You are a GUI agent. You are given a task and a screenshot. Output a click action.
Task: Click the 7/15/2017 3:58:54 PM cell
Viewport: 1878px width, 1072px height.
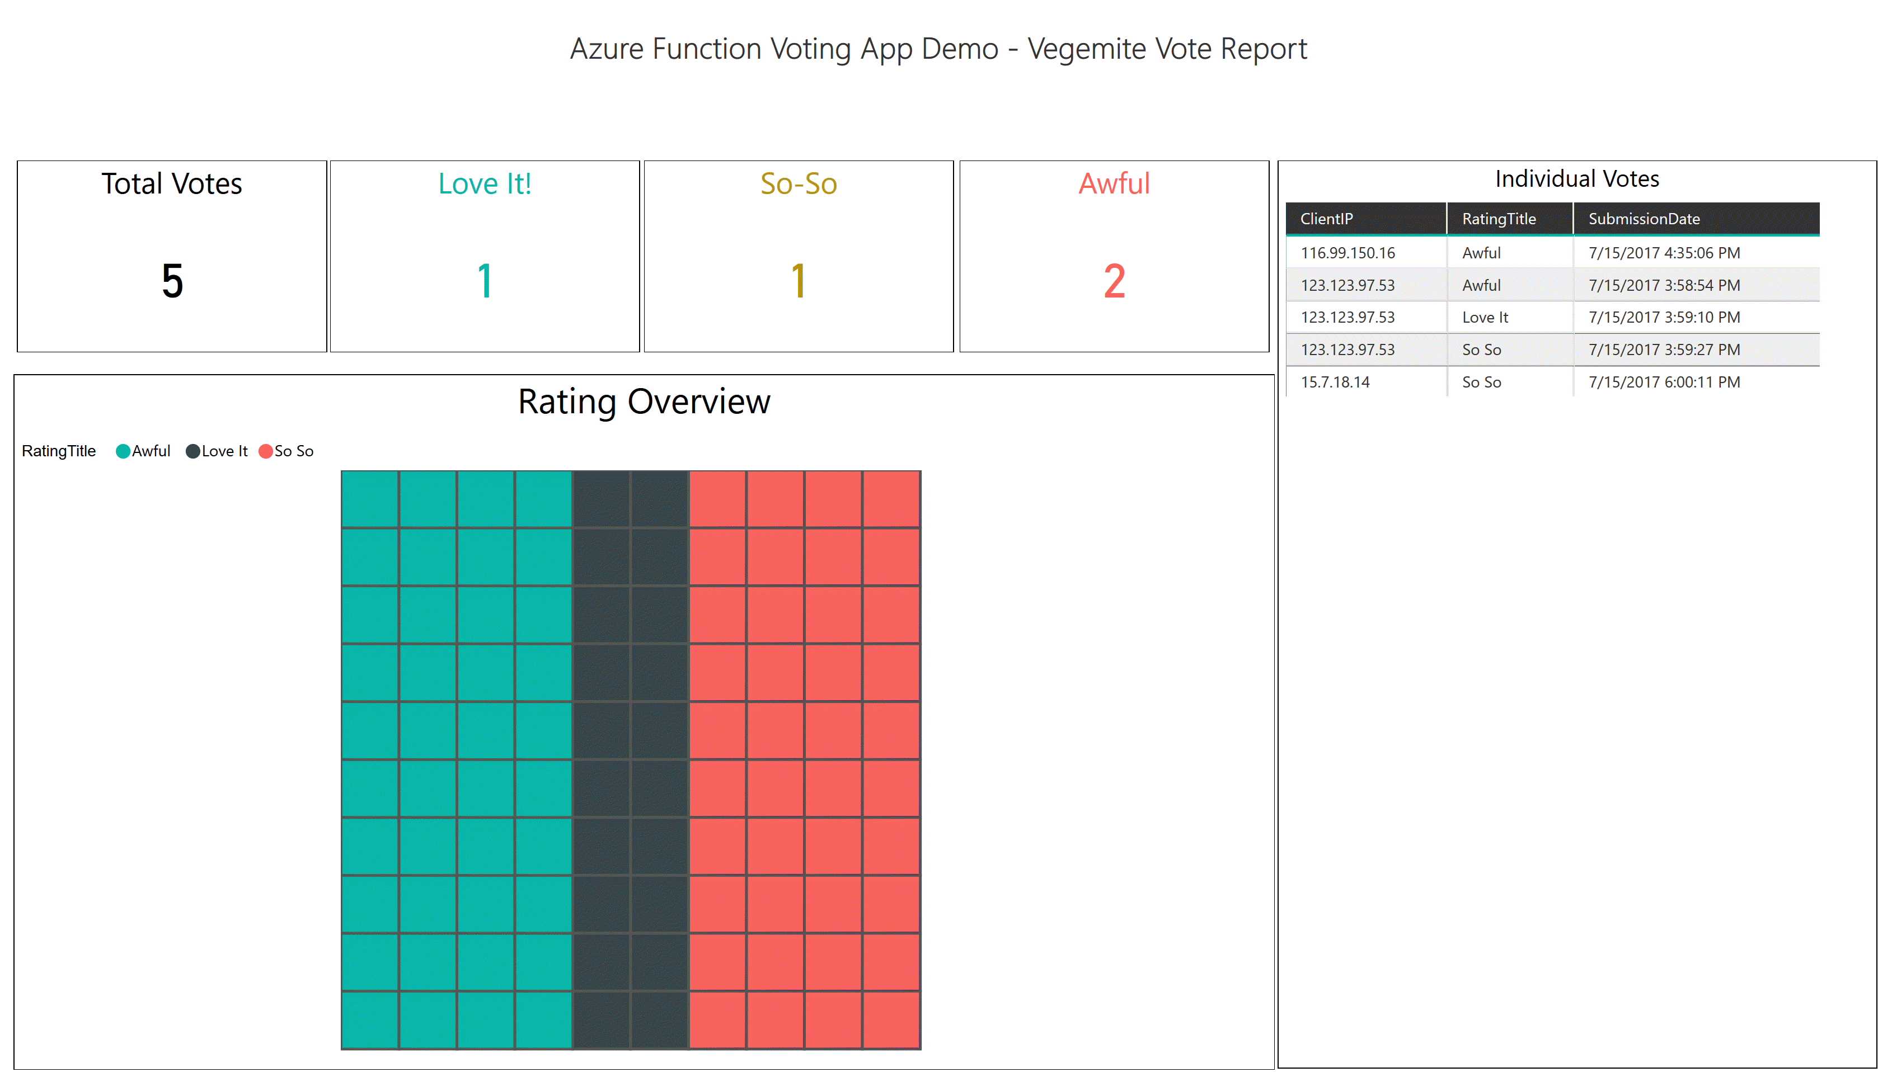point(1664,285)
